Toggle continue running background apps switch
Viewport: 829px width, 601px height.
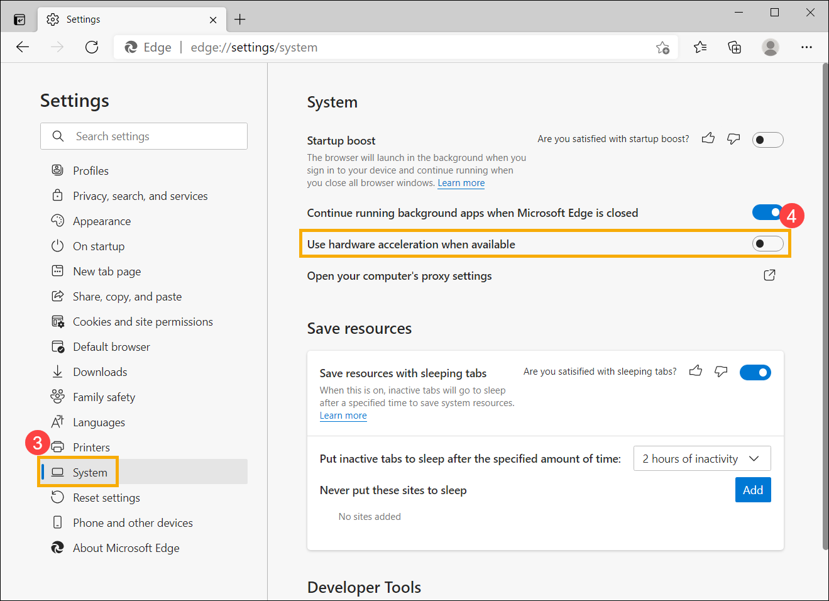click(x=767, y=212)
